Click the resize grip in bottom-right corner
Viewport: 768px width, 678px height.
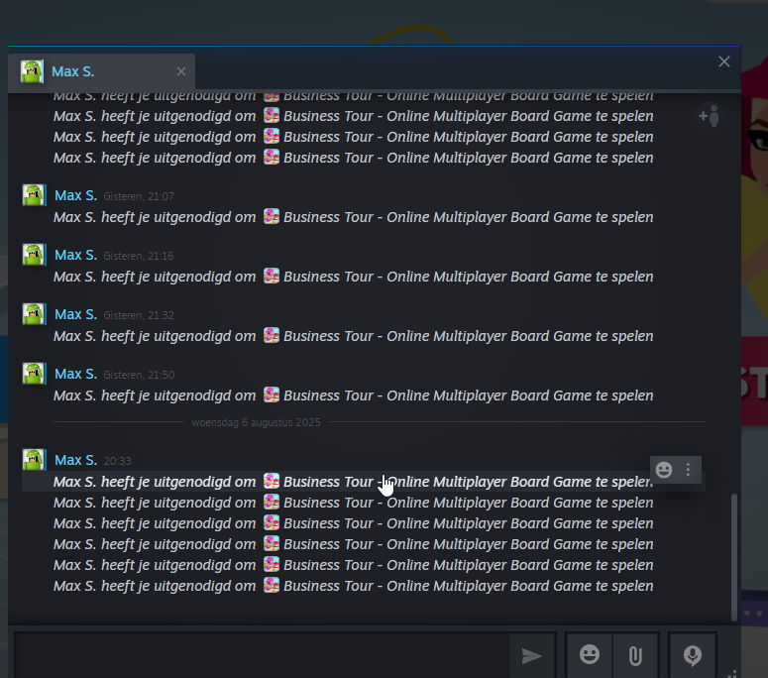[x=734, y=670]
